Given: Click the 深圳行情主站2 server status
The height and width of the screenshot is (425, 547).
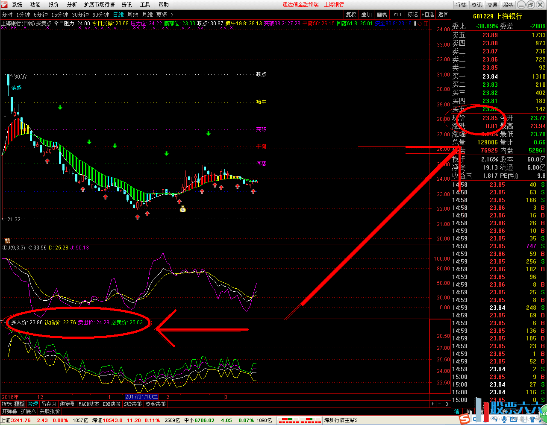Looking at the screenshot, I should (341, 420).
